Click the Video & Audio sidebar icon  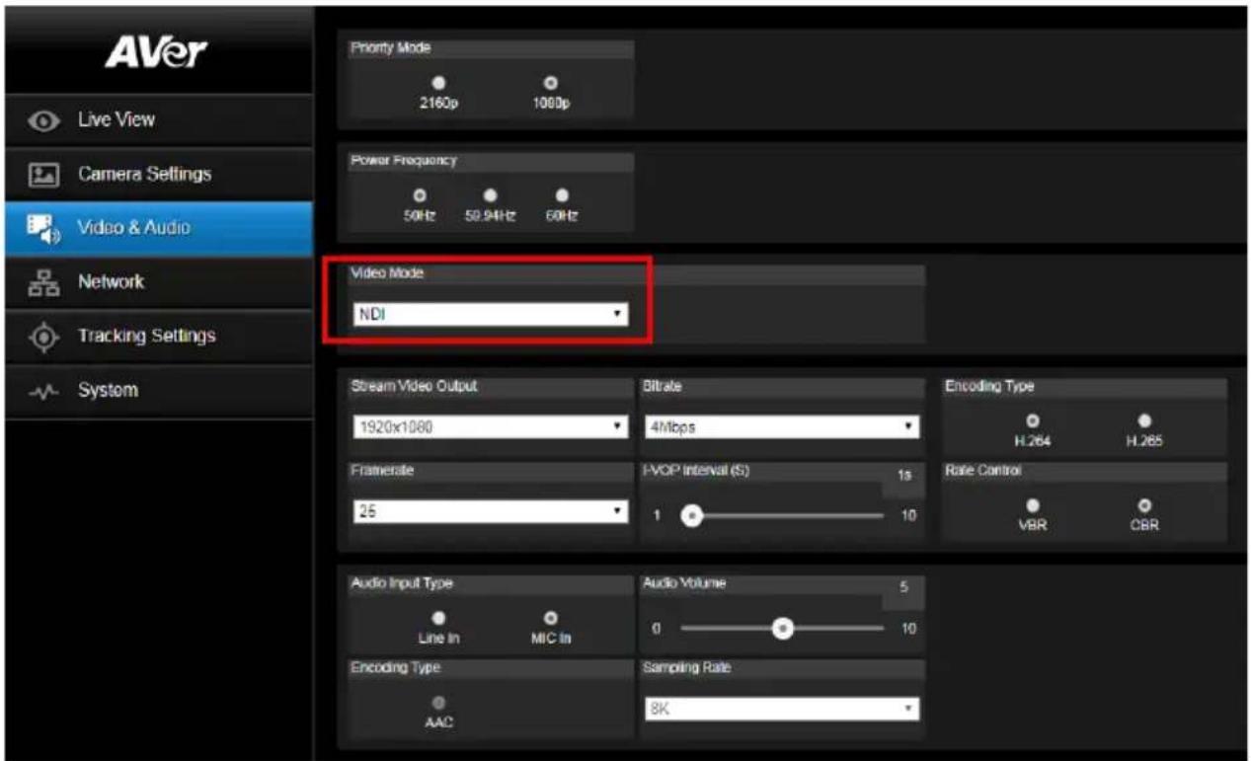[x=42, y=229]
